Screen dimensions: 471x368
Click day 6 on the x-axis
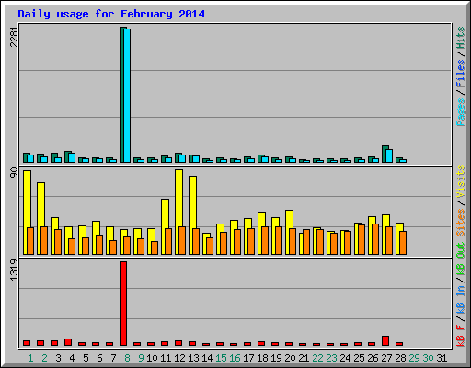pyautogui.click(x=99, y=358)
